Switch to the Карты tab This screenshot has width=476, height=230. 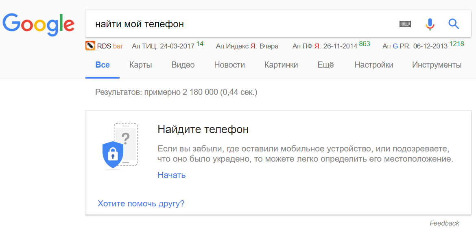pyautogui.click(x=140, y=65)
